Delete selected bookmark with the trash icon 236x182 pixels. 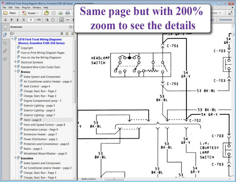[x=62, y=34]
